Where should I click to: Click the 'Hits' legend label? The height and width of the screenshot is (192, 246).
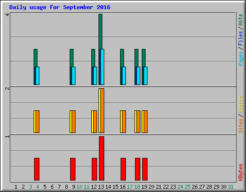click(241, 20)
